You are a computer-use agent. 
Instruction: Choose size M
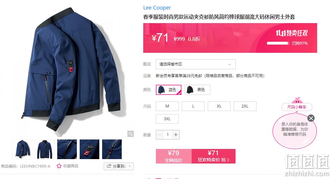(x=167, y=106)
